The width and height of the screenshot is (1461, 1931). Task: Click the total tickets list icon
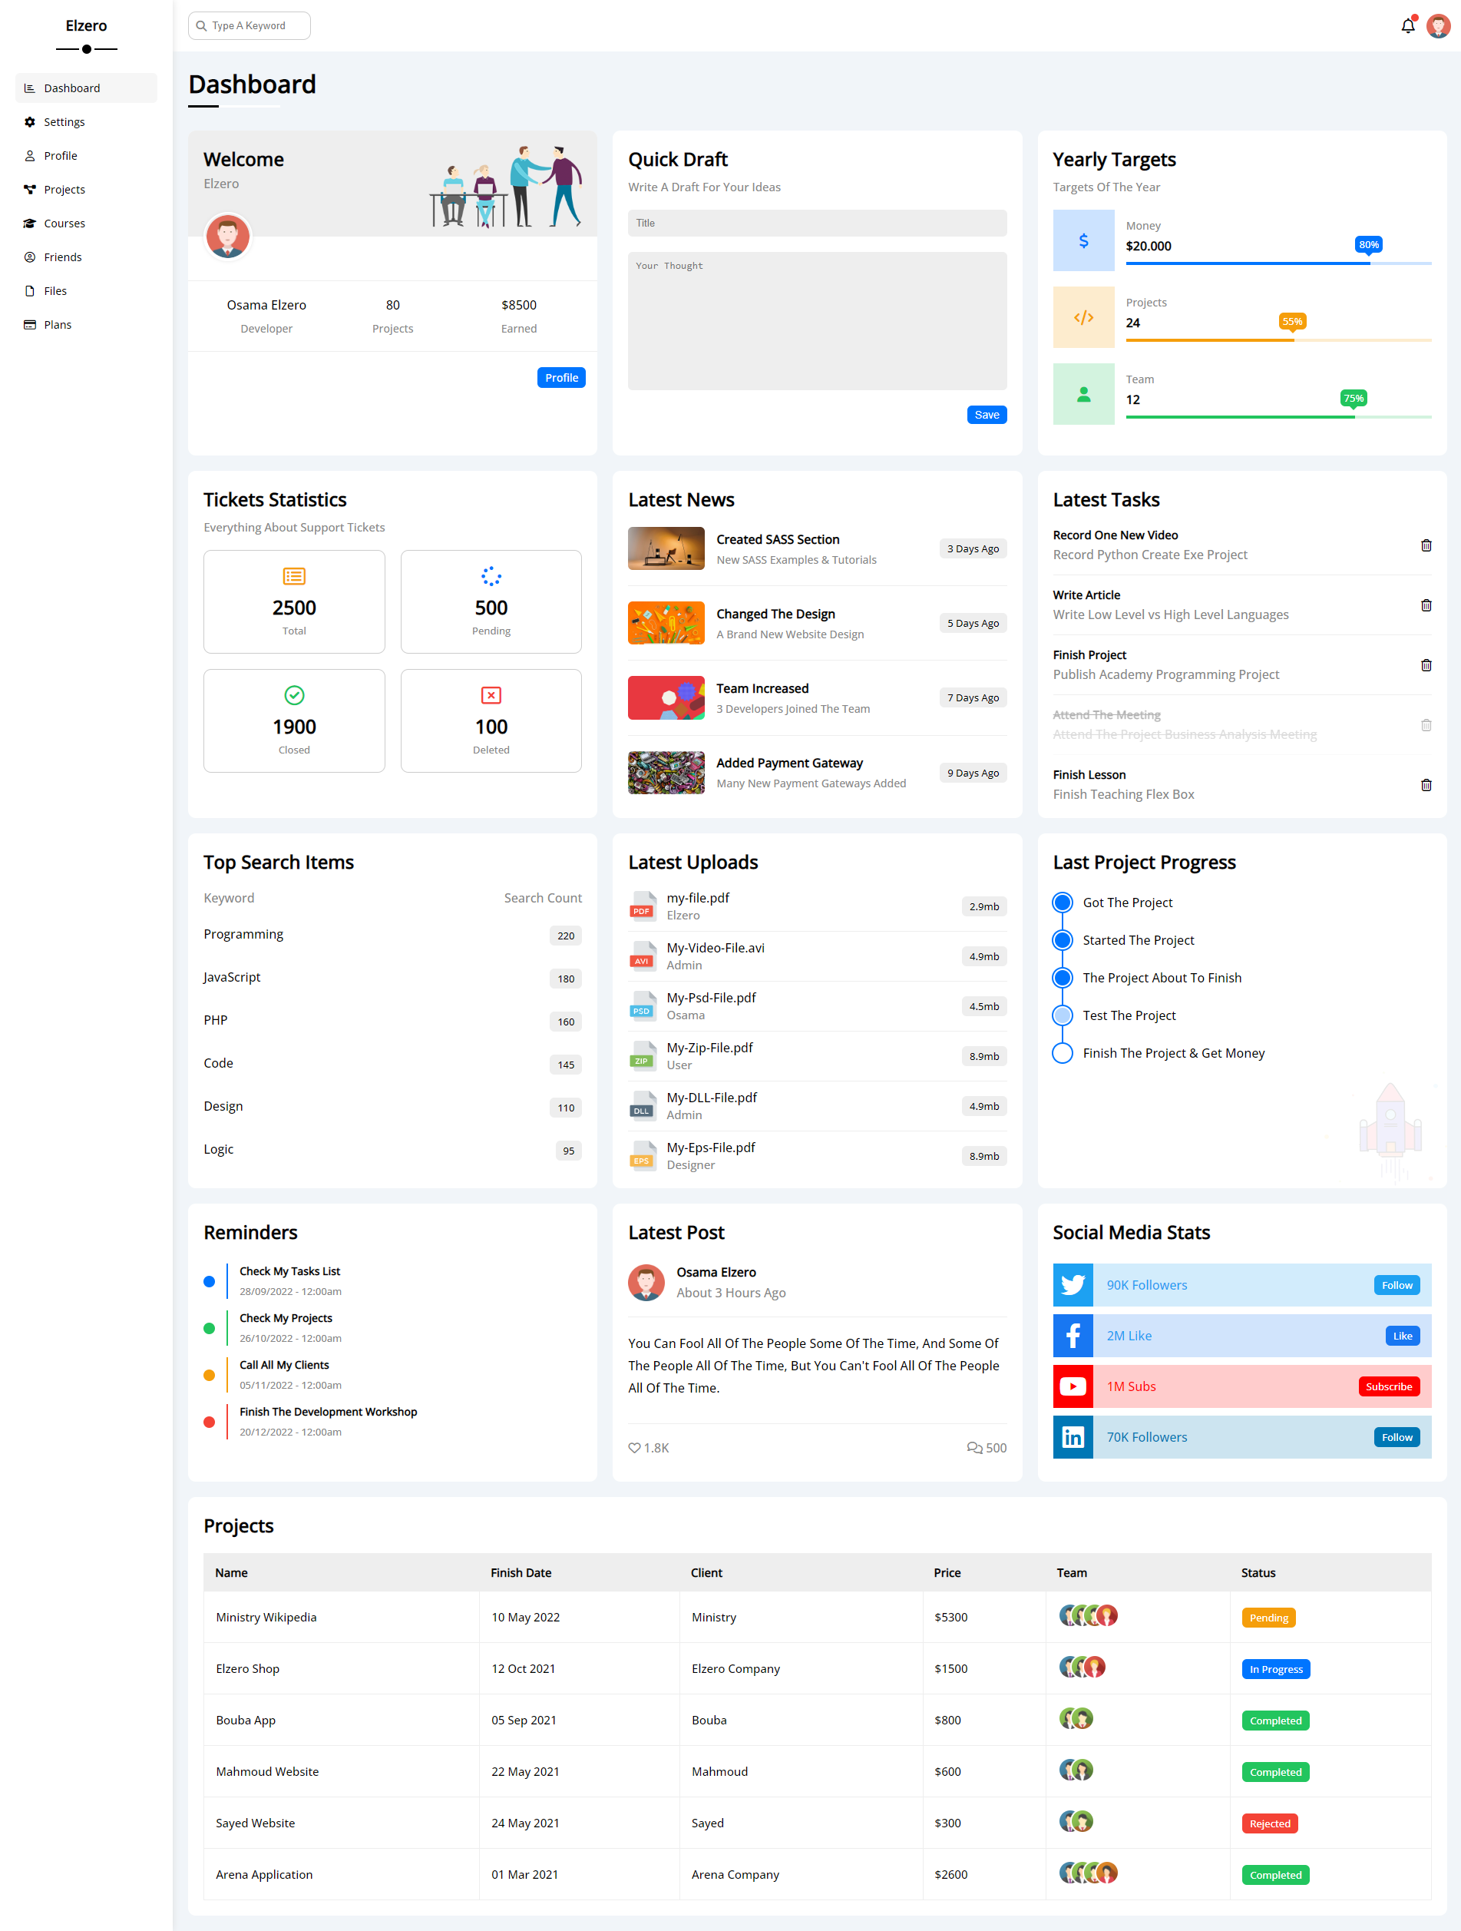[294, 576]
